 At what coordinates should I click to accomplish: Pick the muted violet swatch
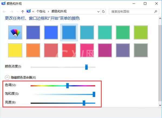(123, 50)
